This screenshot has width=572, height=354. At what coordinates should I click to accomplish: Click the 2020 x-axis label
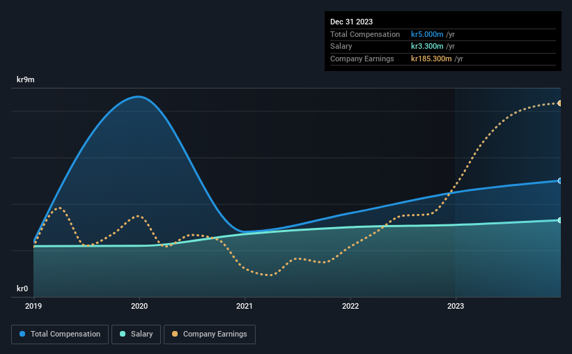coord(139,306)
